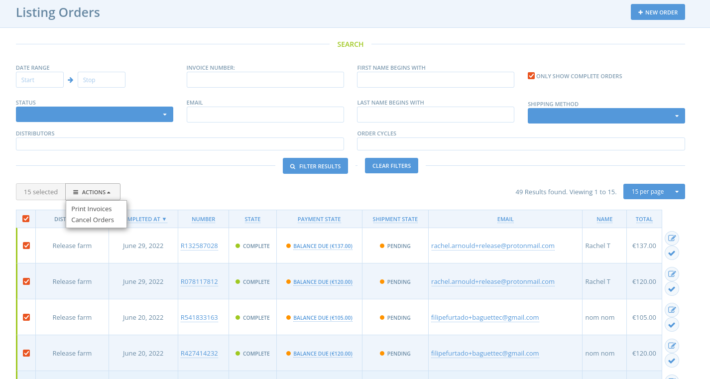The width and height of the screenshot is (710, 379).
Task: Open the Shipping Method dropdown
Action: pos(606,116)
